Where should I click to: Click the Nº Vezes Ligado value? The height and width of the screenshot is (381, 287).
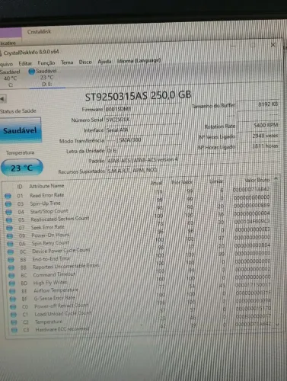pyautogui.click(x=258, y=136)
